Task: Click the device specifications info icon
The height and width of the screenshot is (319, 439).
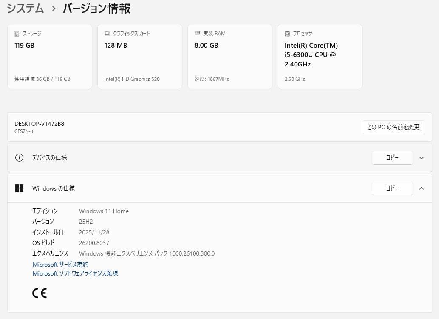Action: pyautogui.click(x=19, y=157)
